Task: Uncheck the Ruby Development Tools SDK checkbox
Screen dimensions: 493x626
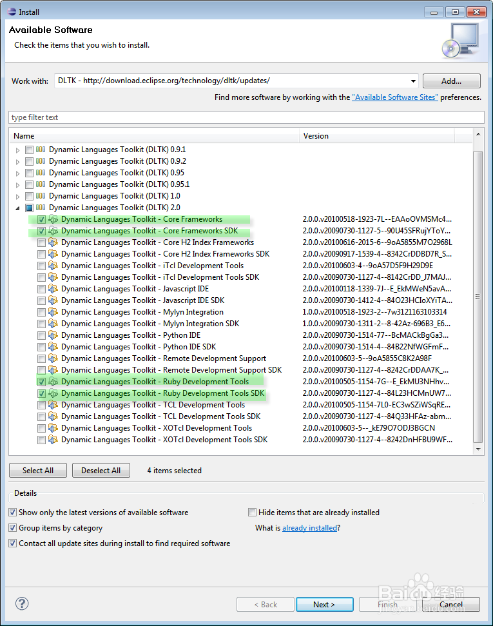Action: tap(41, 393)
